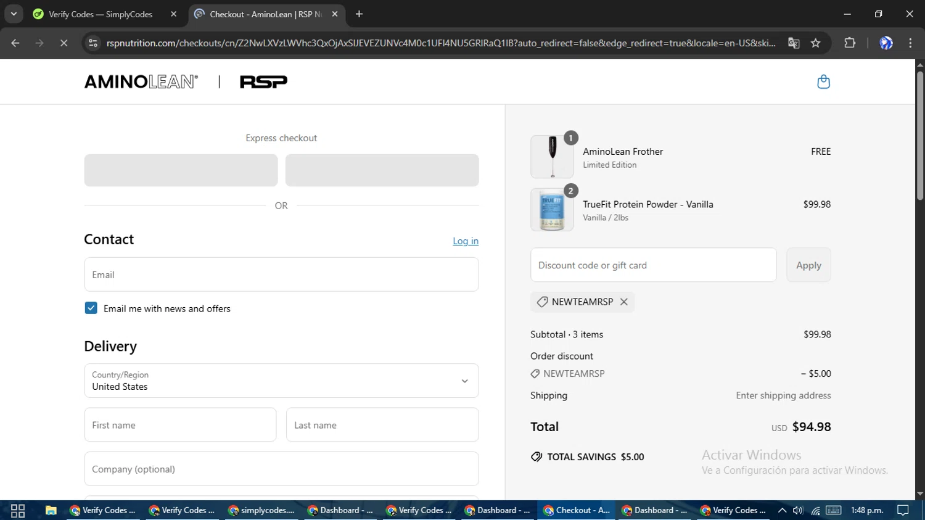925x520 pixels.
Task: Switch to the Verify Codes — SimplyCodes tab
Action: pos(106,14)
